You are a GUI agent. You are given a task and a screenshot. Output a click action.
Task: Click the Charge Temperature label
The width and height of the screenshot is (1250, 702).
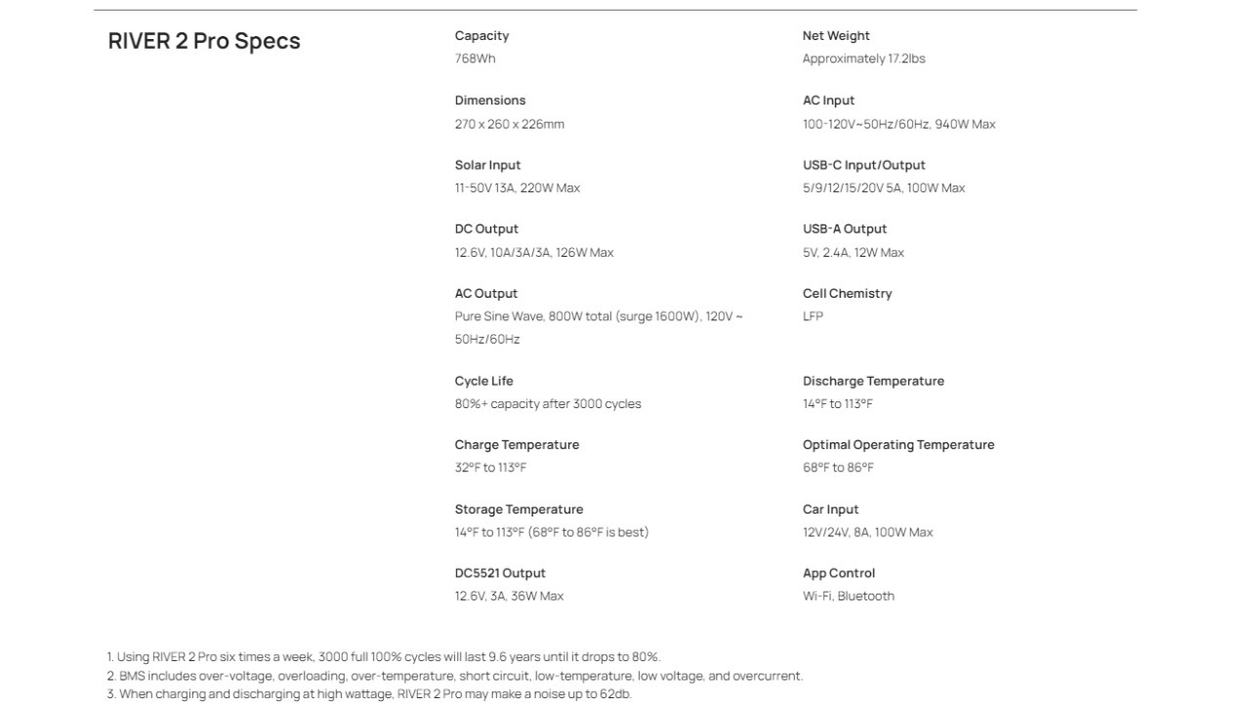[517, 445]
